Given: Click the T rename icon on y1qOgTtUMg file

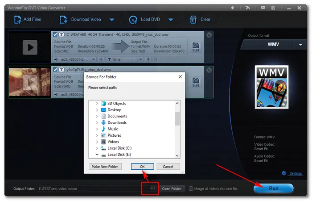Looking at the screenshot, I should 62,70.
